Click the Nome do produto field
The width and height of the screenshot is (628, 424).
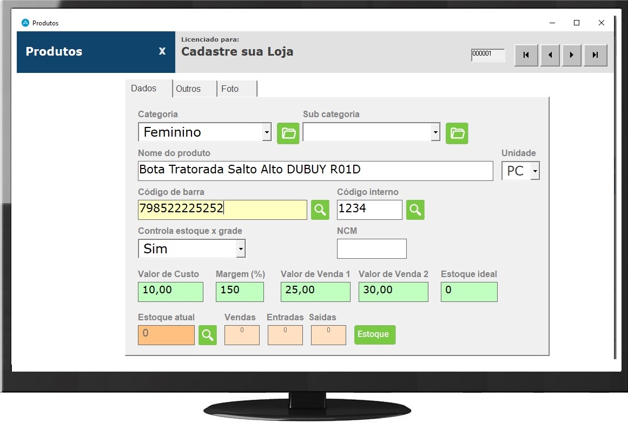click(x=315, y=171)
